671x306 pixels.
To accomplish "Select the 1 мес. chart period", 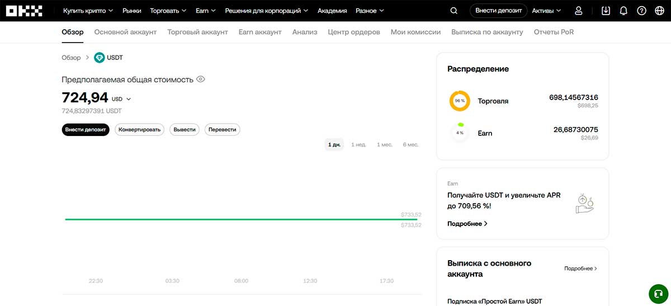I will point(385,145).
